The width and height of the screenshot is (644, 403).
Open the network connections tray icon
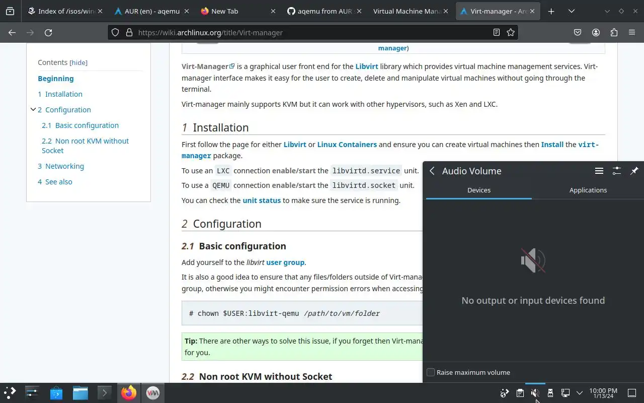coord(566,393)
